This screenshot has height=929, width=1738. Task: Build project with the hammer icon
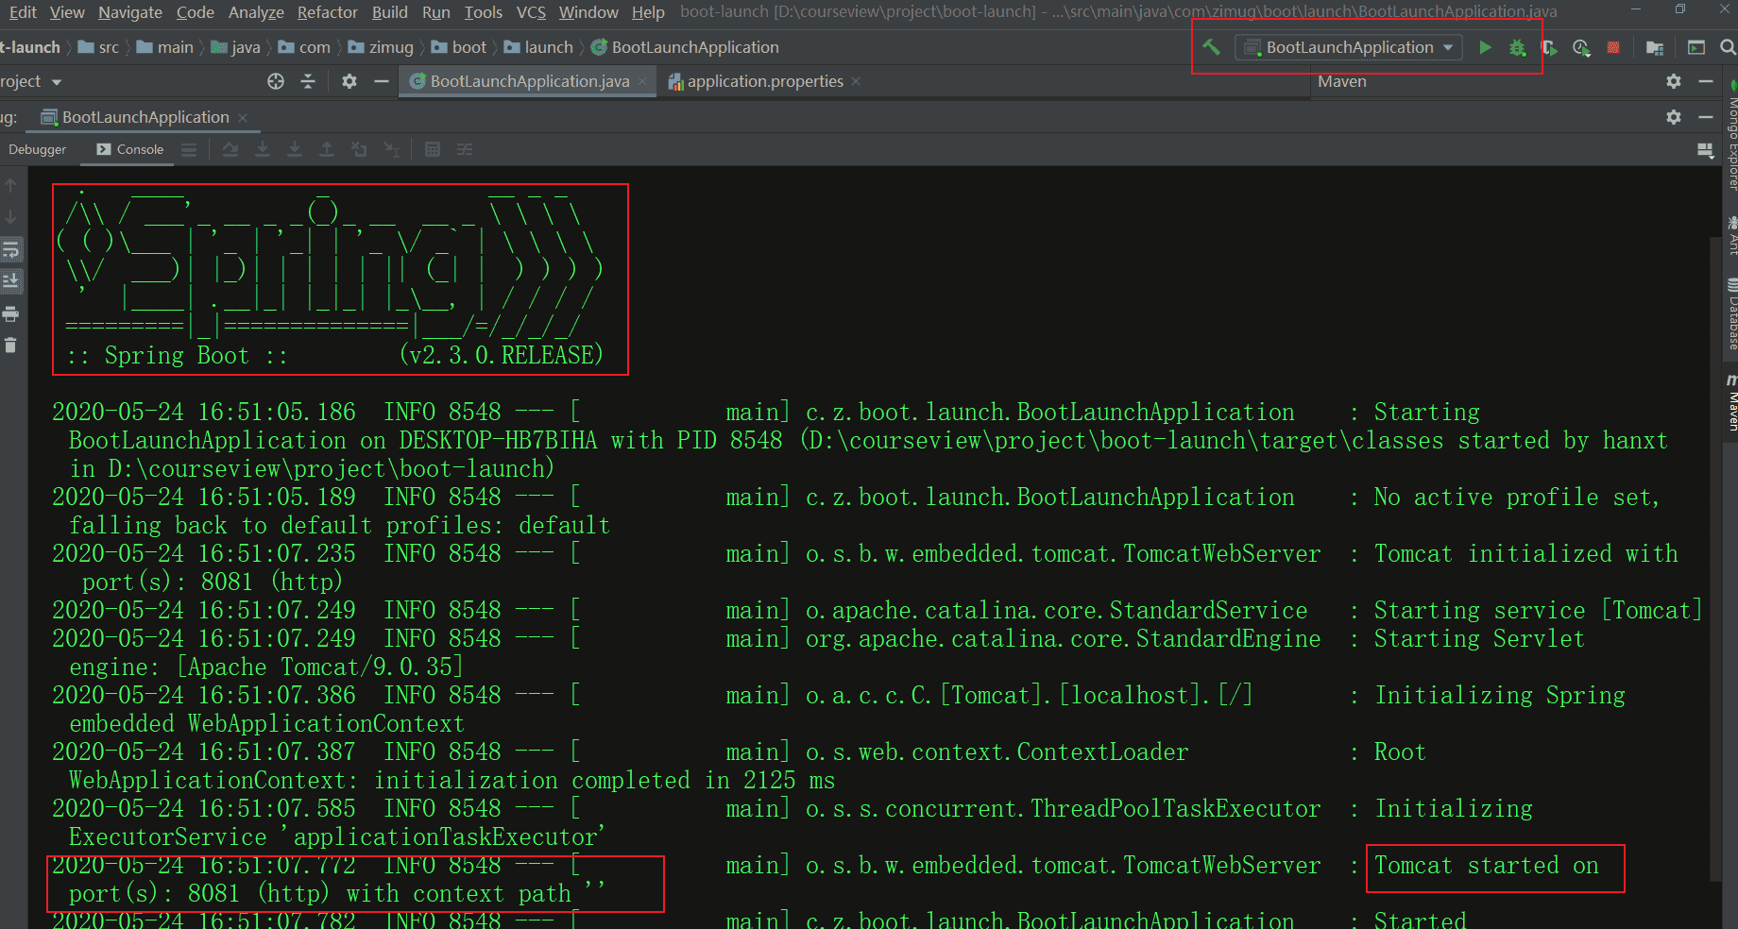click(x=1211, y=47)
